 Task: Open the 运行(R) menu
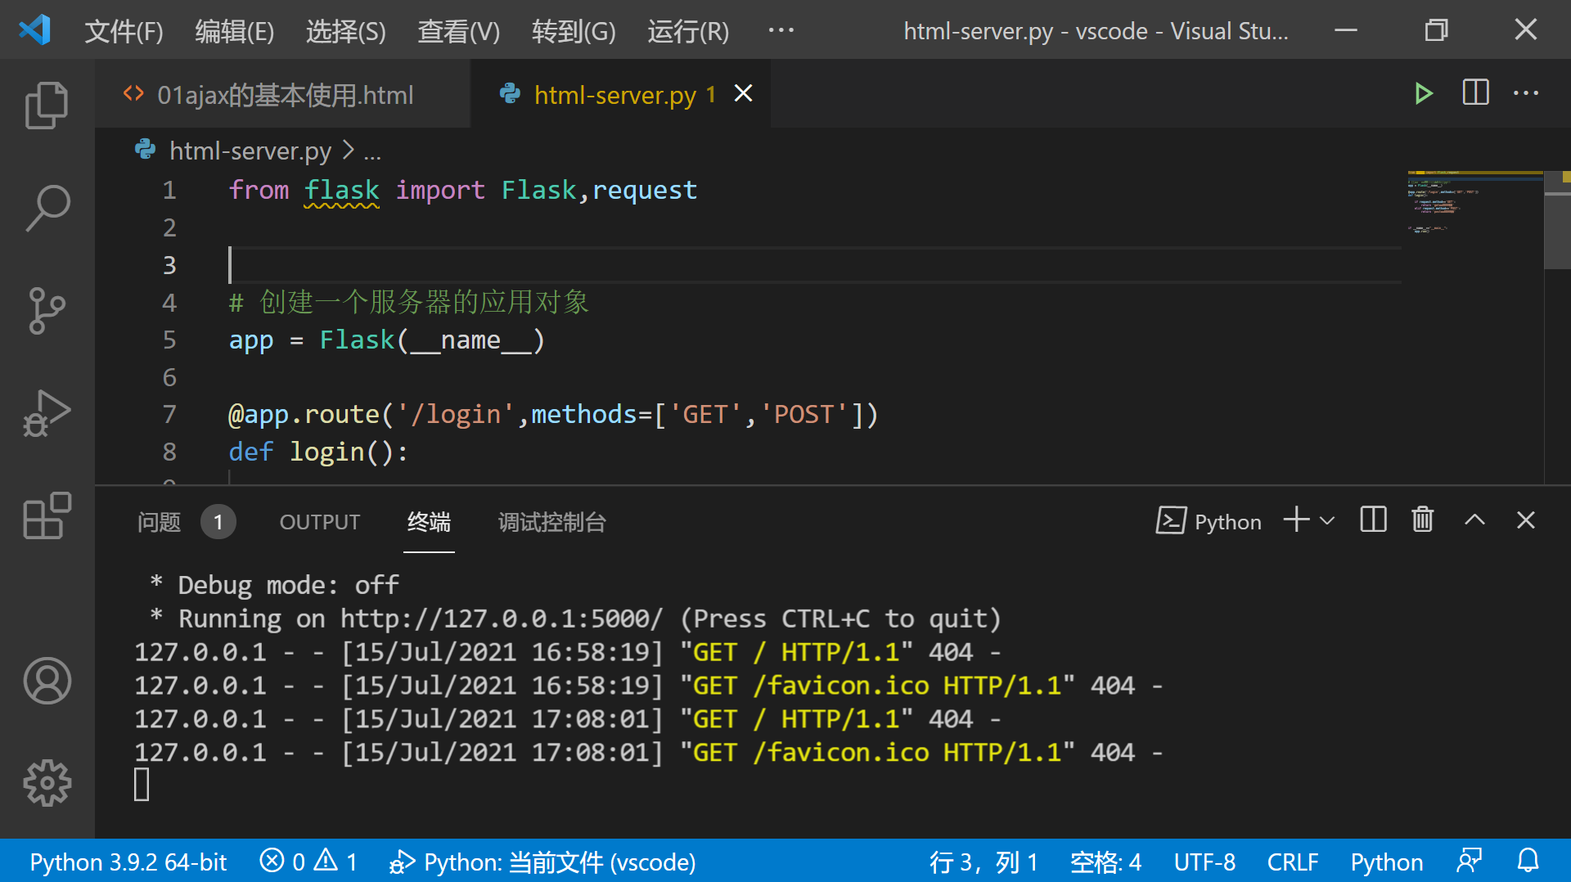tap(687, 32)
